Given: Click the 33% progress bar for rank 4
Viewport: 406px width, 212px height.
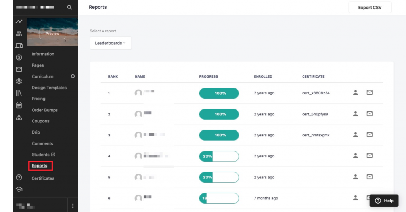Looking at the screenshot, I should point(219,156).
